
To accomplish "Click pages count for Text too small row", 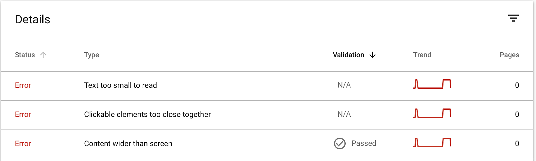I will [517, 85].
